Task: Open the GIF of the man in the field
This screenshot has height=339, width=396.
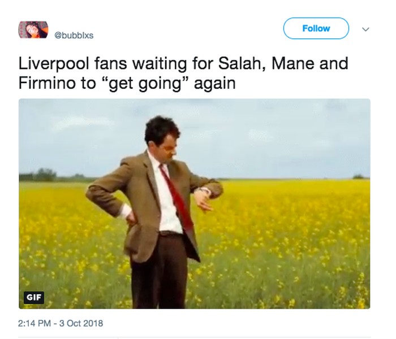Action: (x=194, y=203)
